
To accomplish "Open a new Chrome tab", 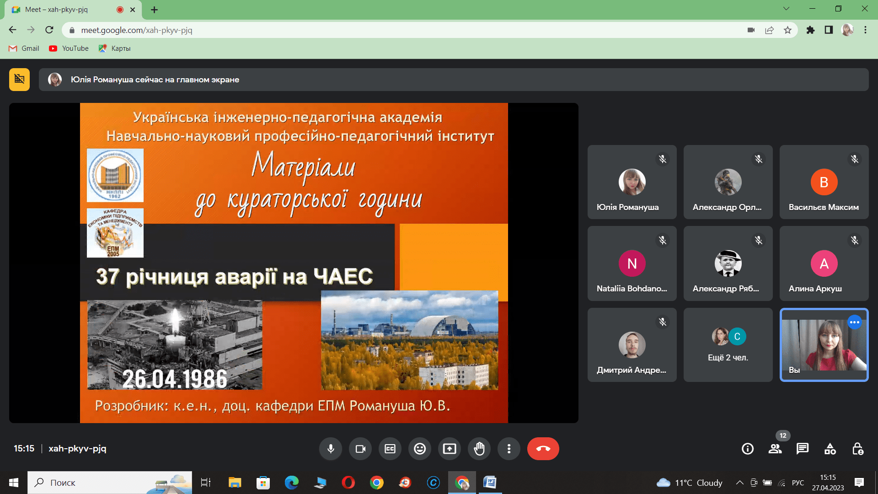I will pos(154,10).
